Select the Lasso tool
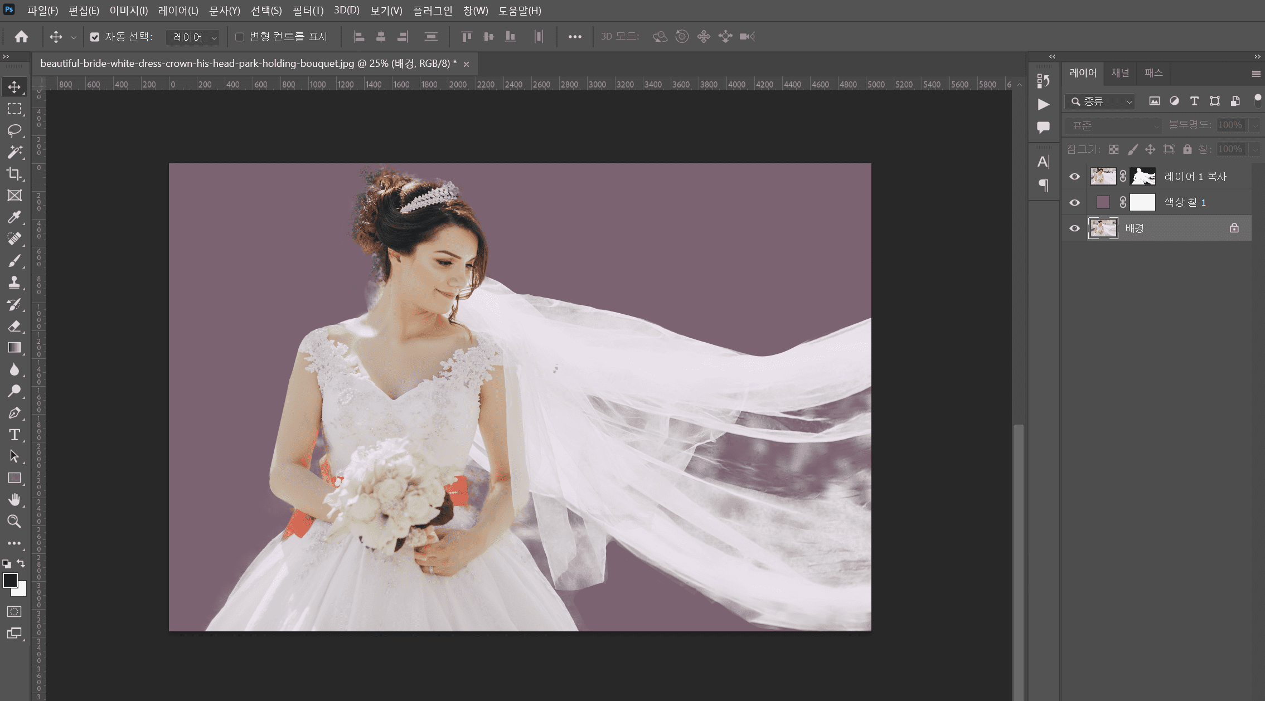Image resolution: width=1265 pixels, height=701 pixels. 14,130
